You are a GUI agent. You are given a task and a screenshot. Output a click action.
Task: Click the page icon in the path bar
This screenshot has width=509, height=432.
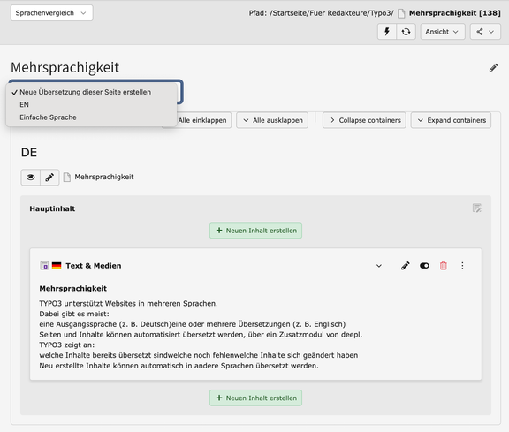click(x=401, y=13)
